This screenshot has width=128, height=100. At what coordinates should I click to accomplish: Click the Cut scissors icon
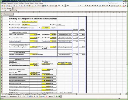25,6
